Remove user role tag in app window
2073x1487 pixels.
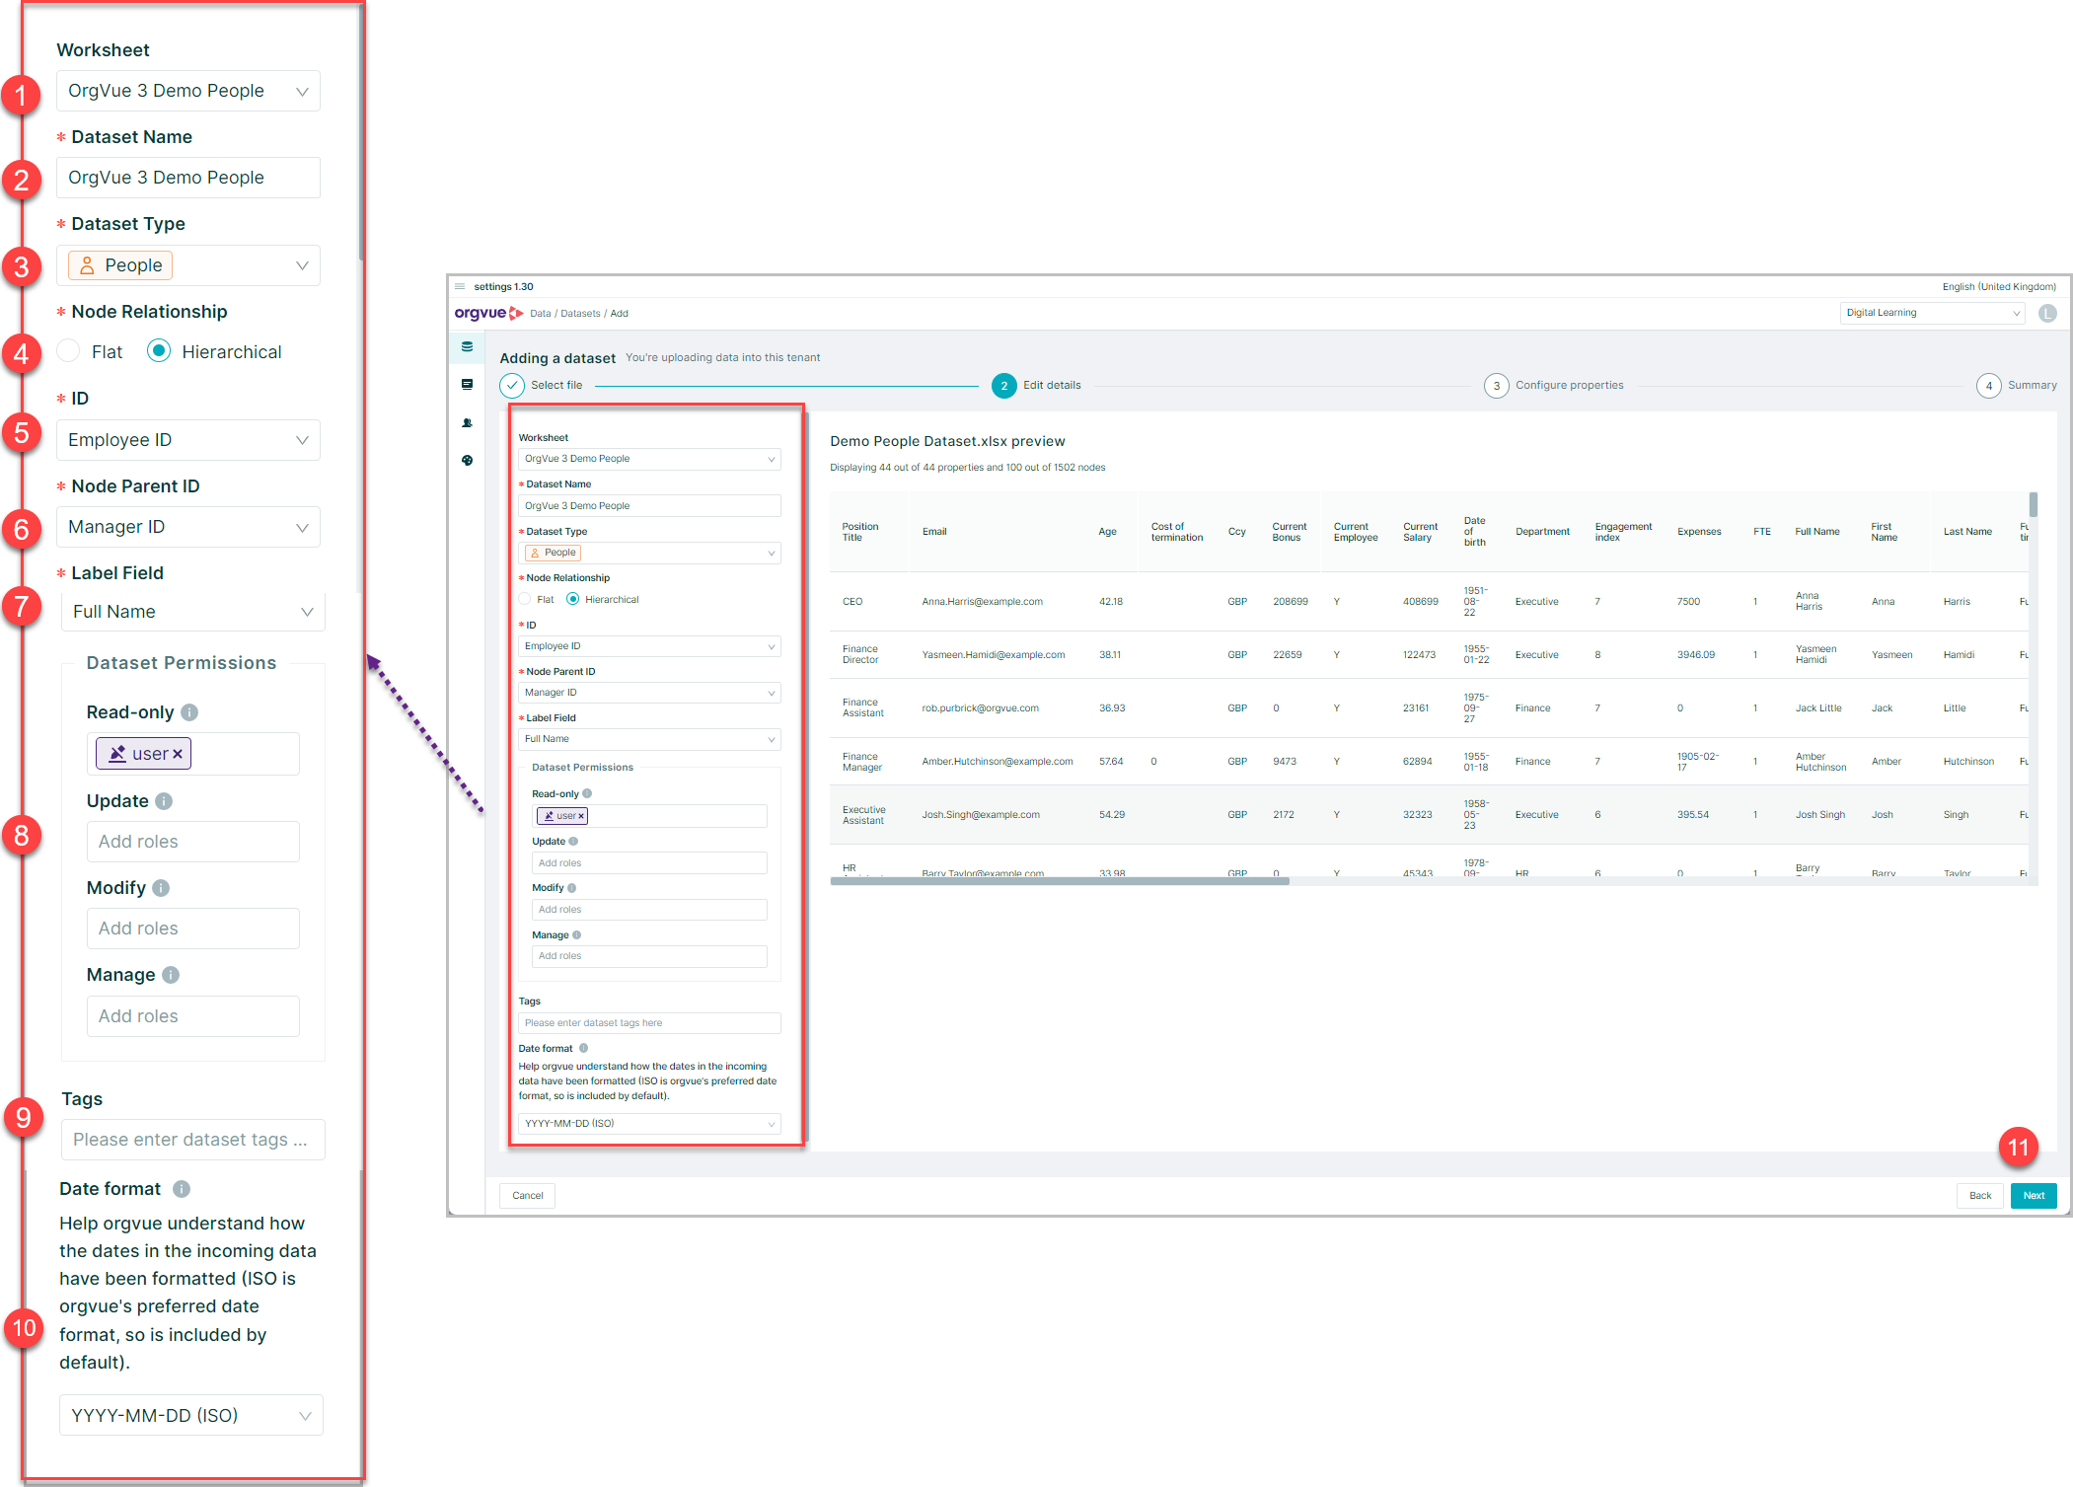click(x=581, y=816)
